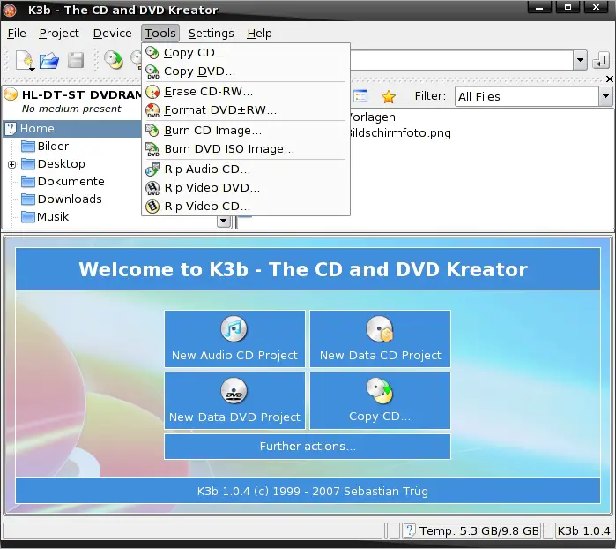Select the Vorlagen entry in file list
616x549 pixels.
point(373,117)
